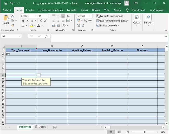Switch to page layout view button
This screenshot has width=169, height=134.
pyautogui.click(x=119, y=132)
